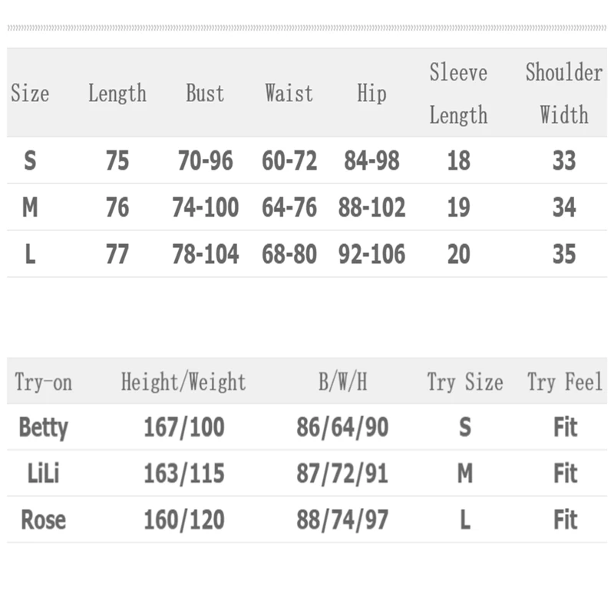Click the Length column header

(117, 94)
